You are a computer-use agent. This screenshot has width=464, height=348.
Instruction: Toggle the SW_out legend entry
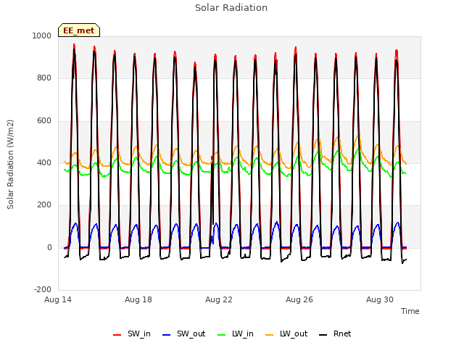183,334
